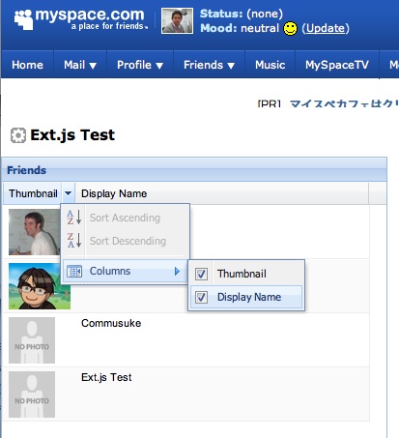
Task: Select the man in white shirt thumbnail
Action: pos(35,232)
